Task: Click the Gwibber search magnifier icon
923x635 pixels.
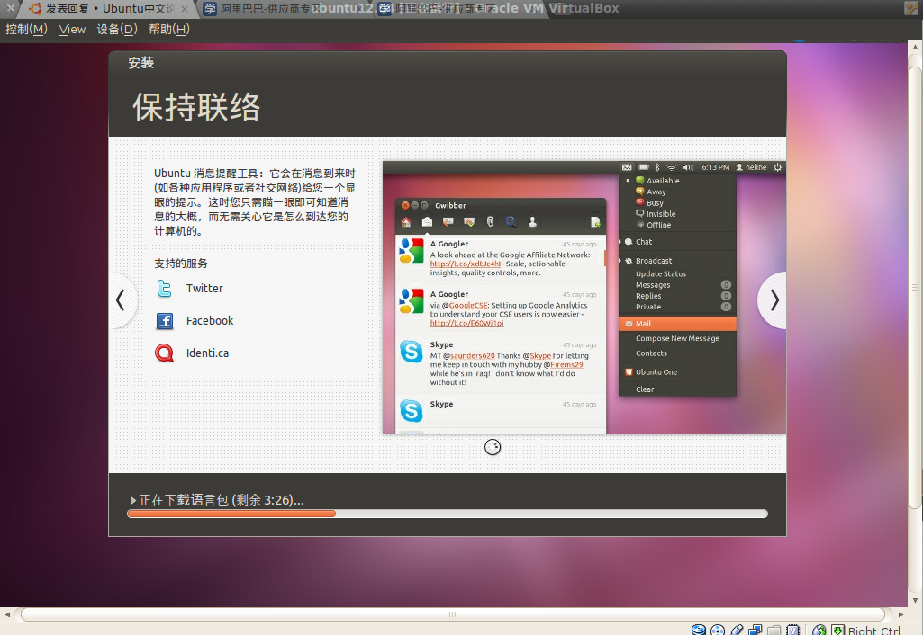Action: (x=511, y=221)
